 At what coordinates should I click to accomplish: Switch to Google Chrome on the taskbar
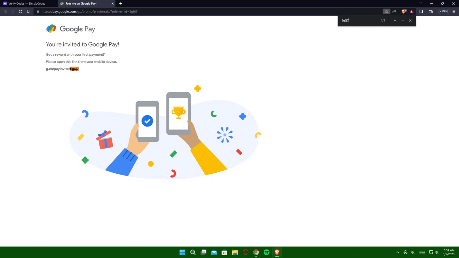[x=256, y=252]
